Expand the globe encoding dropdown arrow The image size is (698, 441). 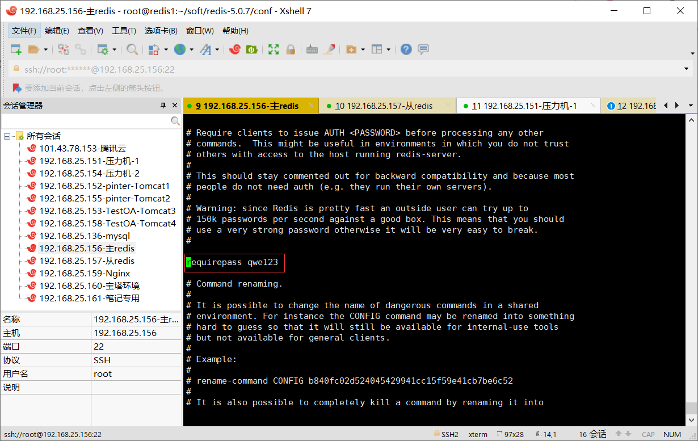click(191, 49)
